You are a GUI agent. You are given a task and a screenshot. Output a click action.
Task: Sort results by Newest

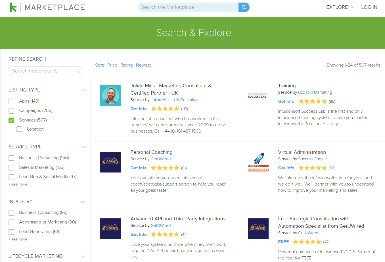pos(143,65)
